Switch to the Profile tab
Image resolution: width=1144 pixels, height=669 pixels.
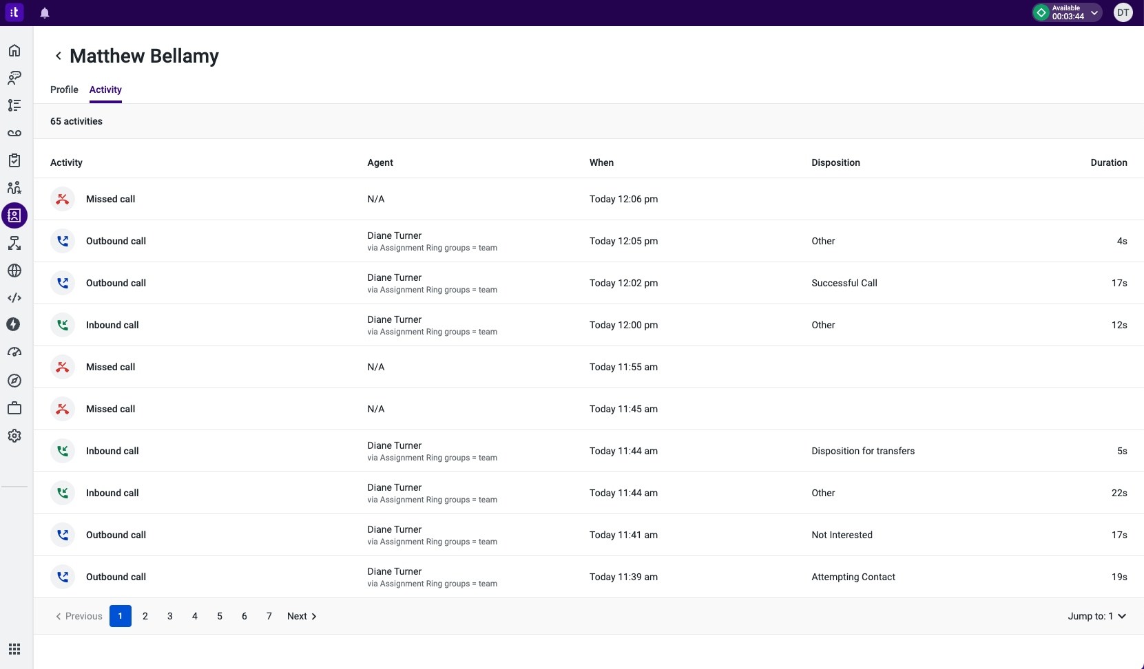63,89
